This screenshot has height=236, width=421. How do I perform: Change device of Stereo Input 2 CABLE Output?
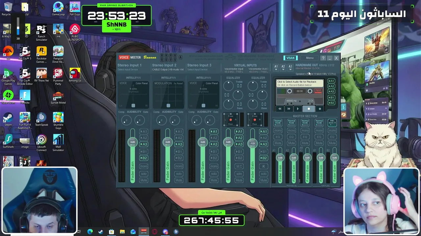point(168,69)
